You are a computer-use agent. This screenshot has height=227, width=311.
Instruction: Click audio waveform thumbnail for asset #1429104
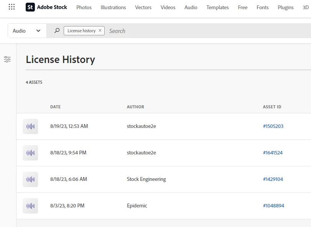(30, 179)
